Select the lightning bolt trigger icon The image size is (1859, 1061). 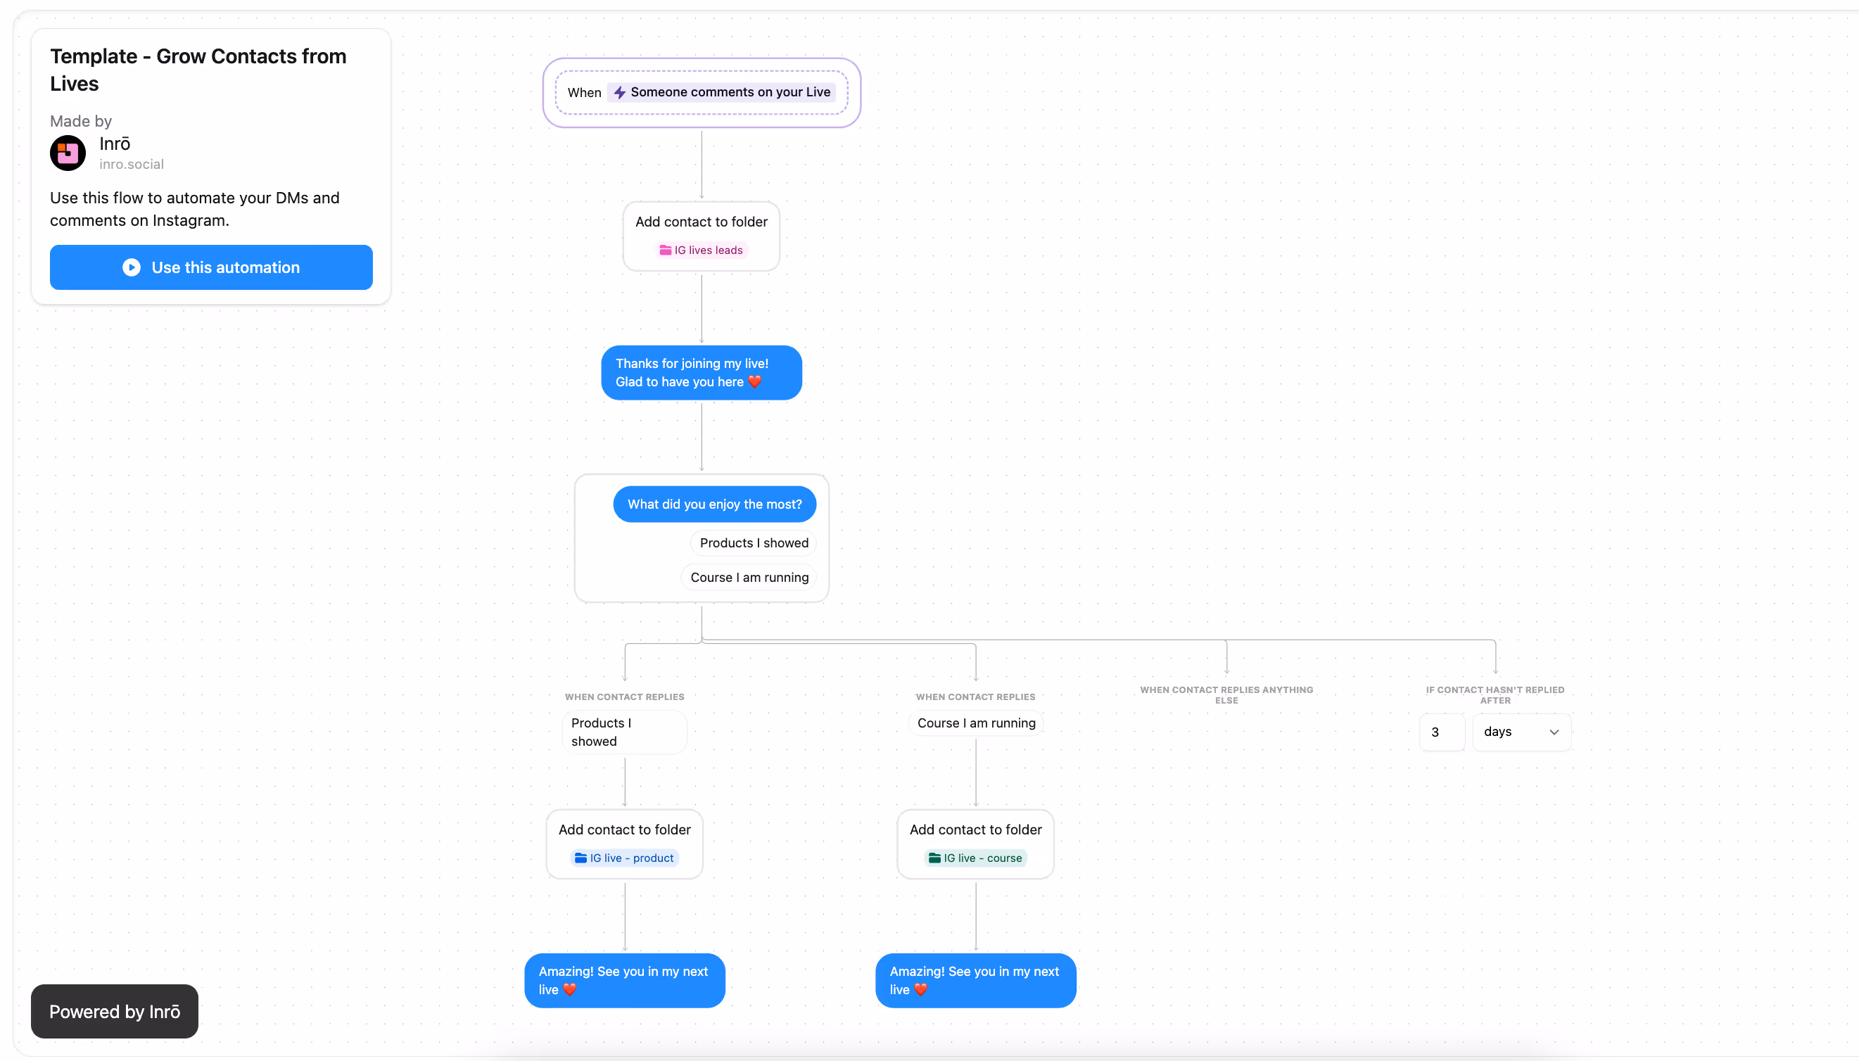[x=618, y=91]
